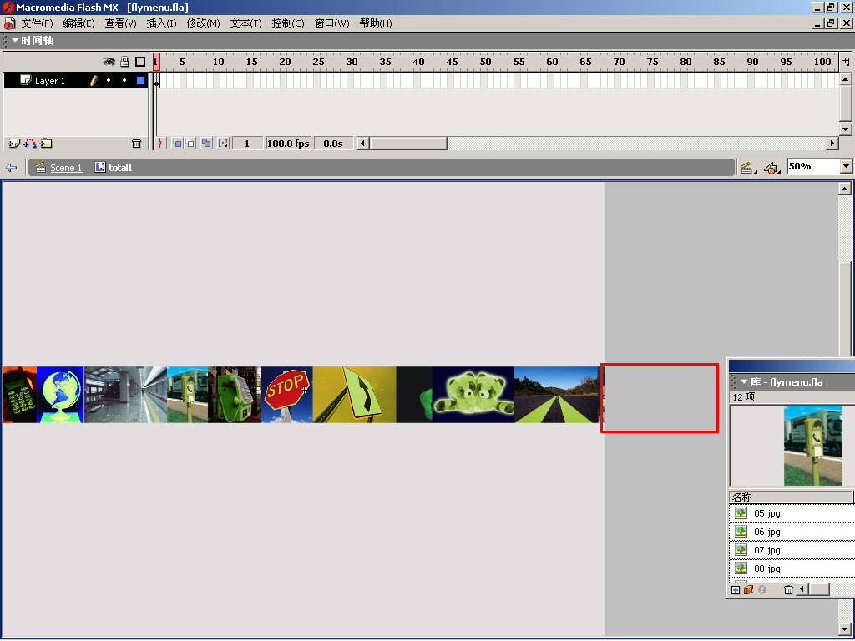Click the globe image on the stage
The width and height of the screenshot is (855, 641).
point(60,395)
